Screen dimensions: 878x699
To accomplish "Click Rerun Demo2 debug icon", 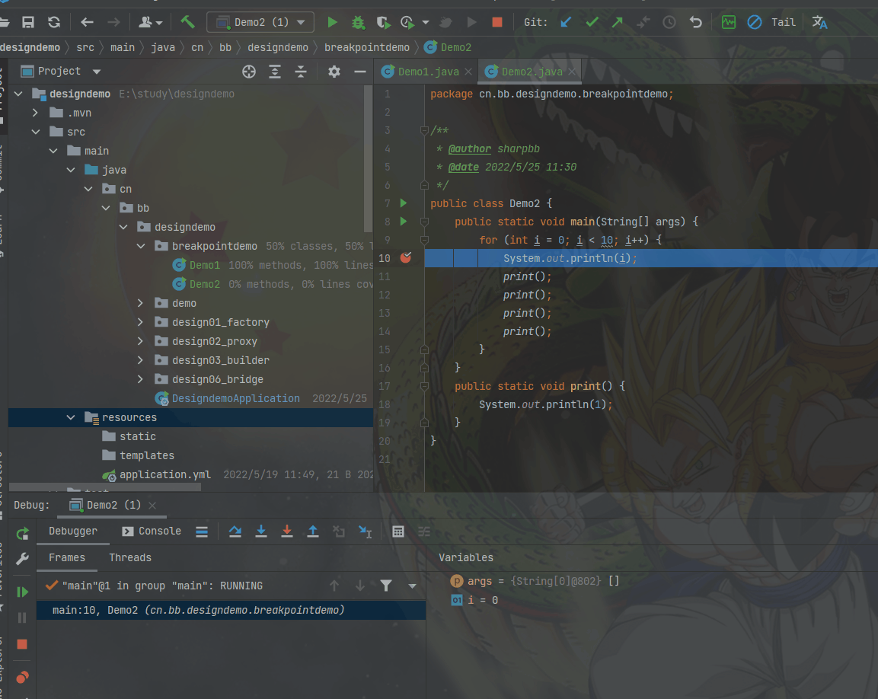I will (x=22, y=534).
